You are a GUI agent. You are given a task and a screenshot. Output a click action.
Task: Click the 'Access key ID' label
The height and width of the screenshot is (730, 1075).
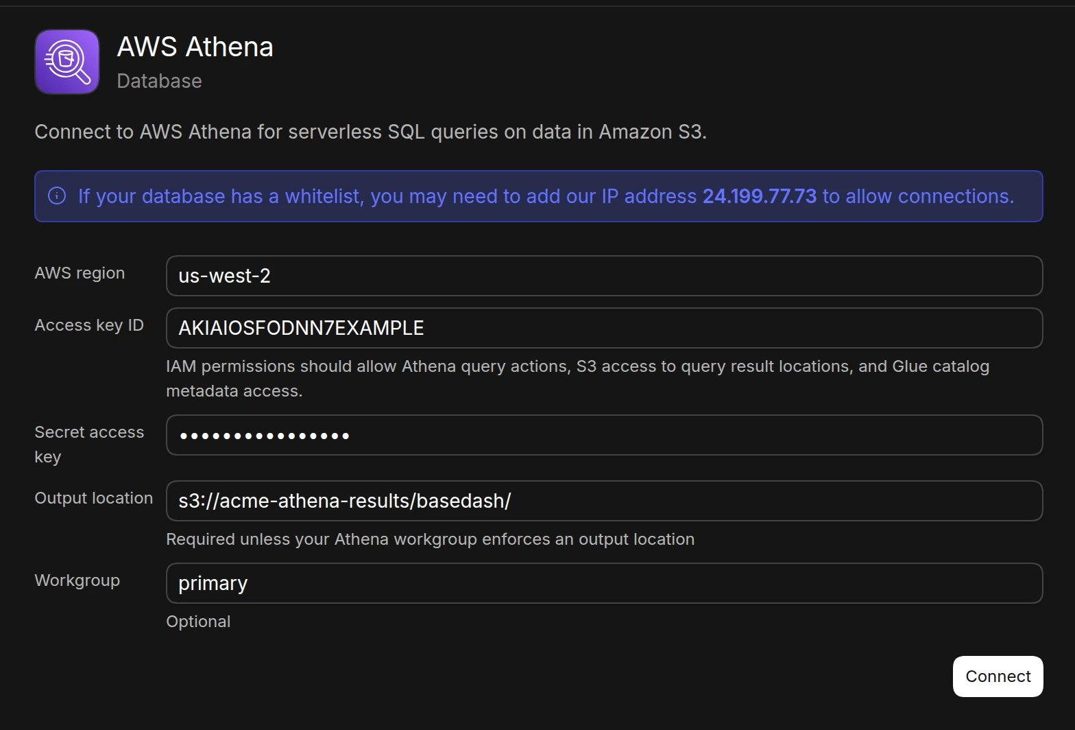[x=89, y=325]
